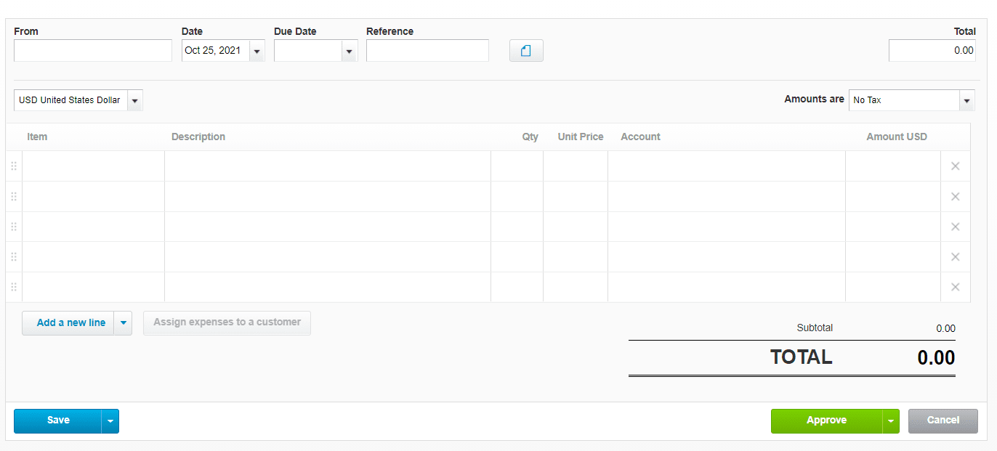
Task: Open the Amounts are No Tax dropdown
Action: pos(966,100)
